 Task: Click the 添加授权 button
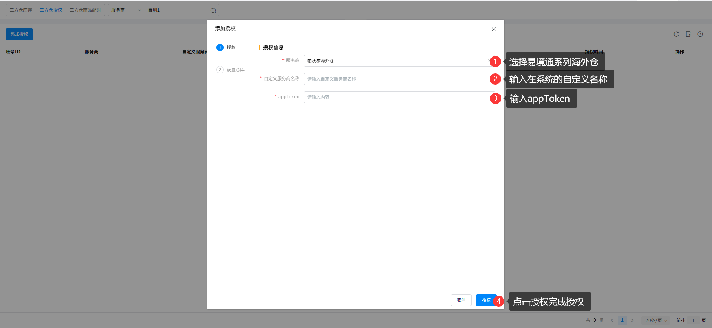point(19,34)
